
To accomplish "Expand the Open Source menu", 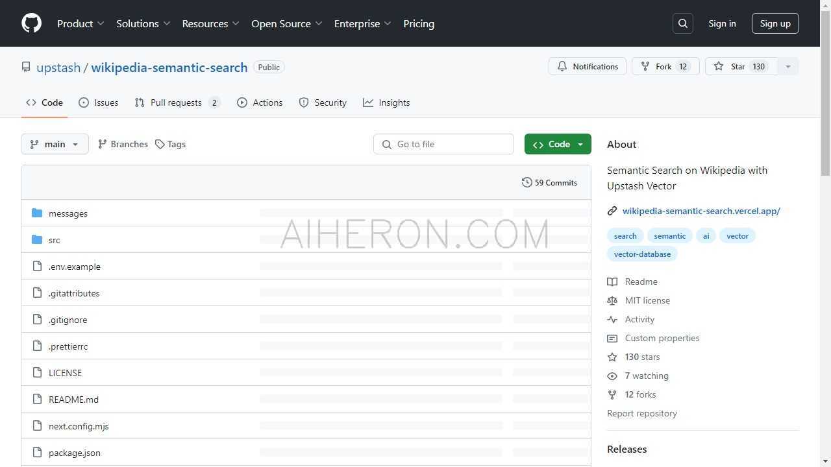I will 287,23.
